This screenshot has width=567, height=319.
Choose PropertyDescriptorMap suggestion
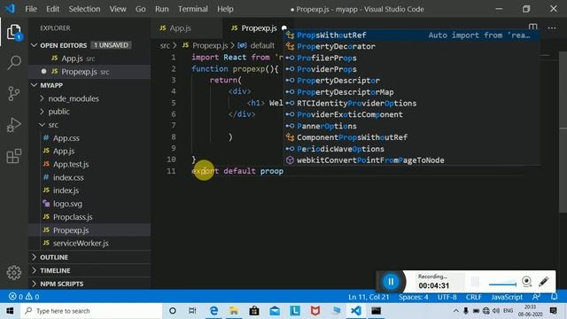(x=412, y=92)
